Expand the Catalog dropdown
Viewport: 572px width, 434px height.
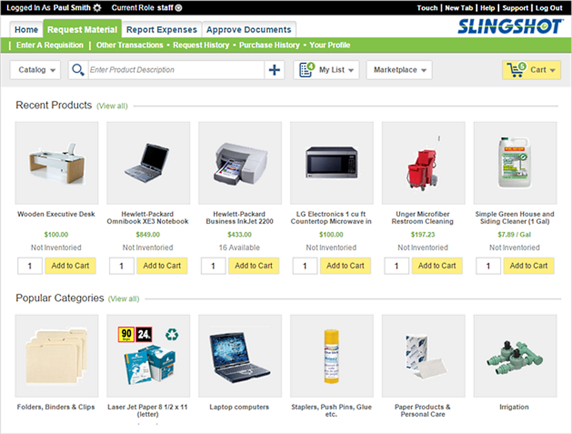[35, 70]
